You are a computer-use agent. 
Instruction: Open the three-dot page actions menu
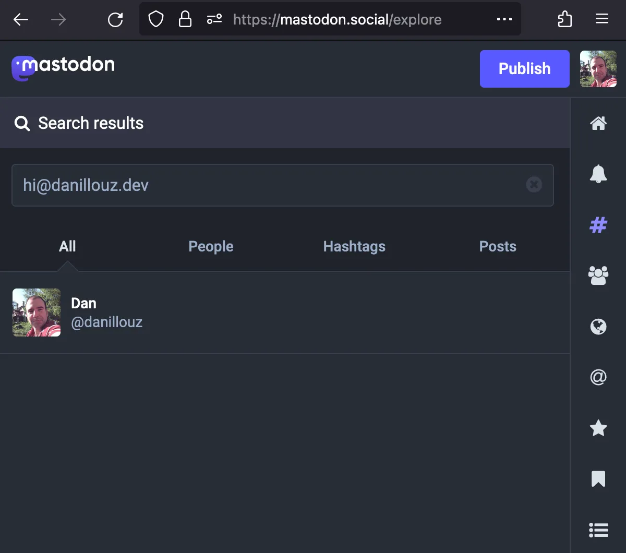(x=504, y=19)
